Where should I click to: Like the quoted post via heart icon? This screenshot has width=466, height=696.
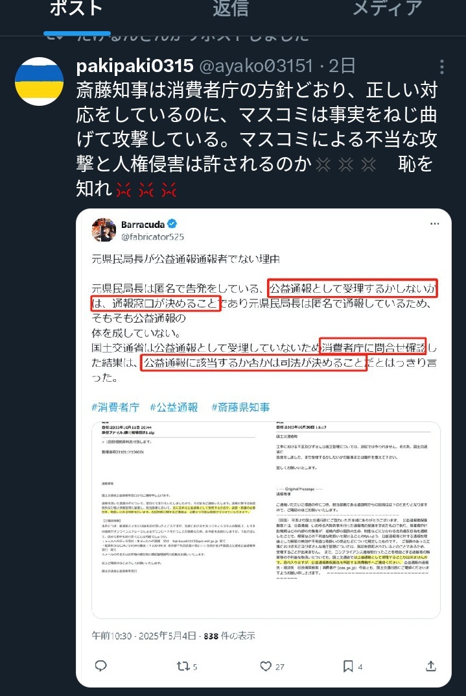pos(272,666)
